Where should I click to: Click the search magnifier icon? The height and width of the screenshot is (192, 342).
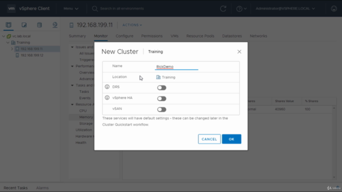click(95, 9)
